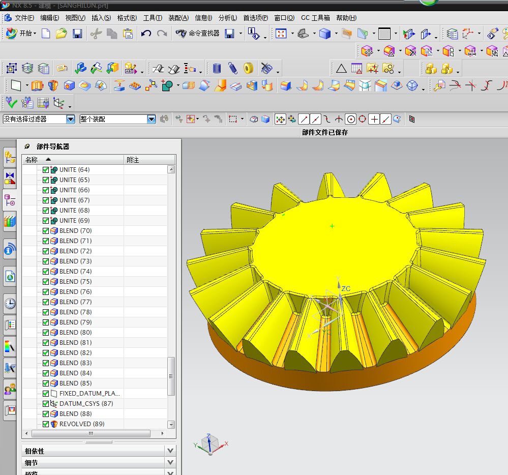Viewport: 508px width, 475px height.
Task: Open the selection filter dropdown
Action: click(71, 119)
